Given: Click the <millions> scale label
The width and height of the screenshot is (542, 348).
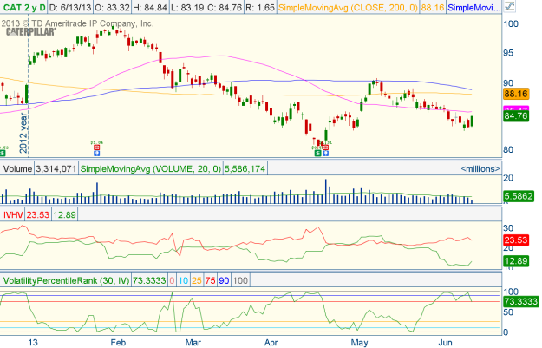Looking at the screenshot, I should [x=480, y=169].
